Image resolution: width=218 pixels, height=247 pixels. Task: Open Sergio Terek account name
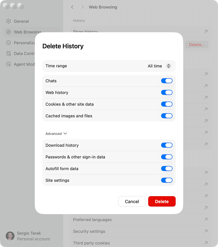[29, 233]
